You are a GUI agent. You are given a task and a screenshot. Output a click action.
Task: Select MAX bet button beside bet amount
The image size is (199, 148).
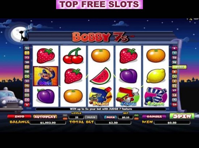click(x=110, y=117)
